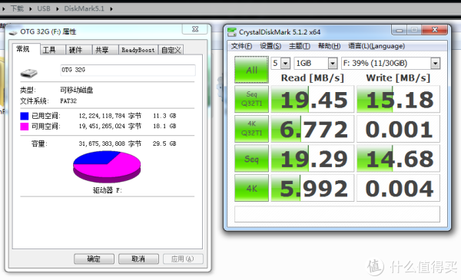Open the 文件(F) menu
Image resolution: width=461 pixels, height=280 pixels.
(x=241, y=46)
